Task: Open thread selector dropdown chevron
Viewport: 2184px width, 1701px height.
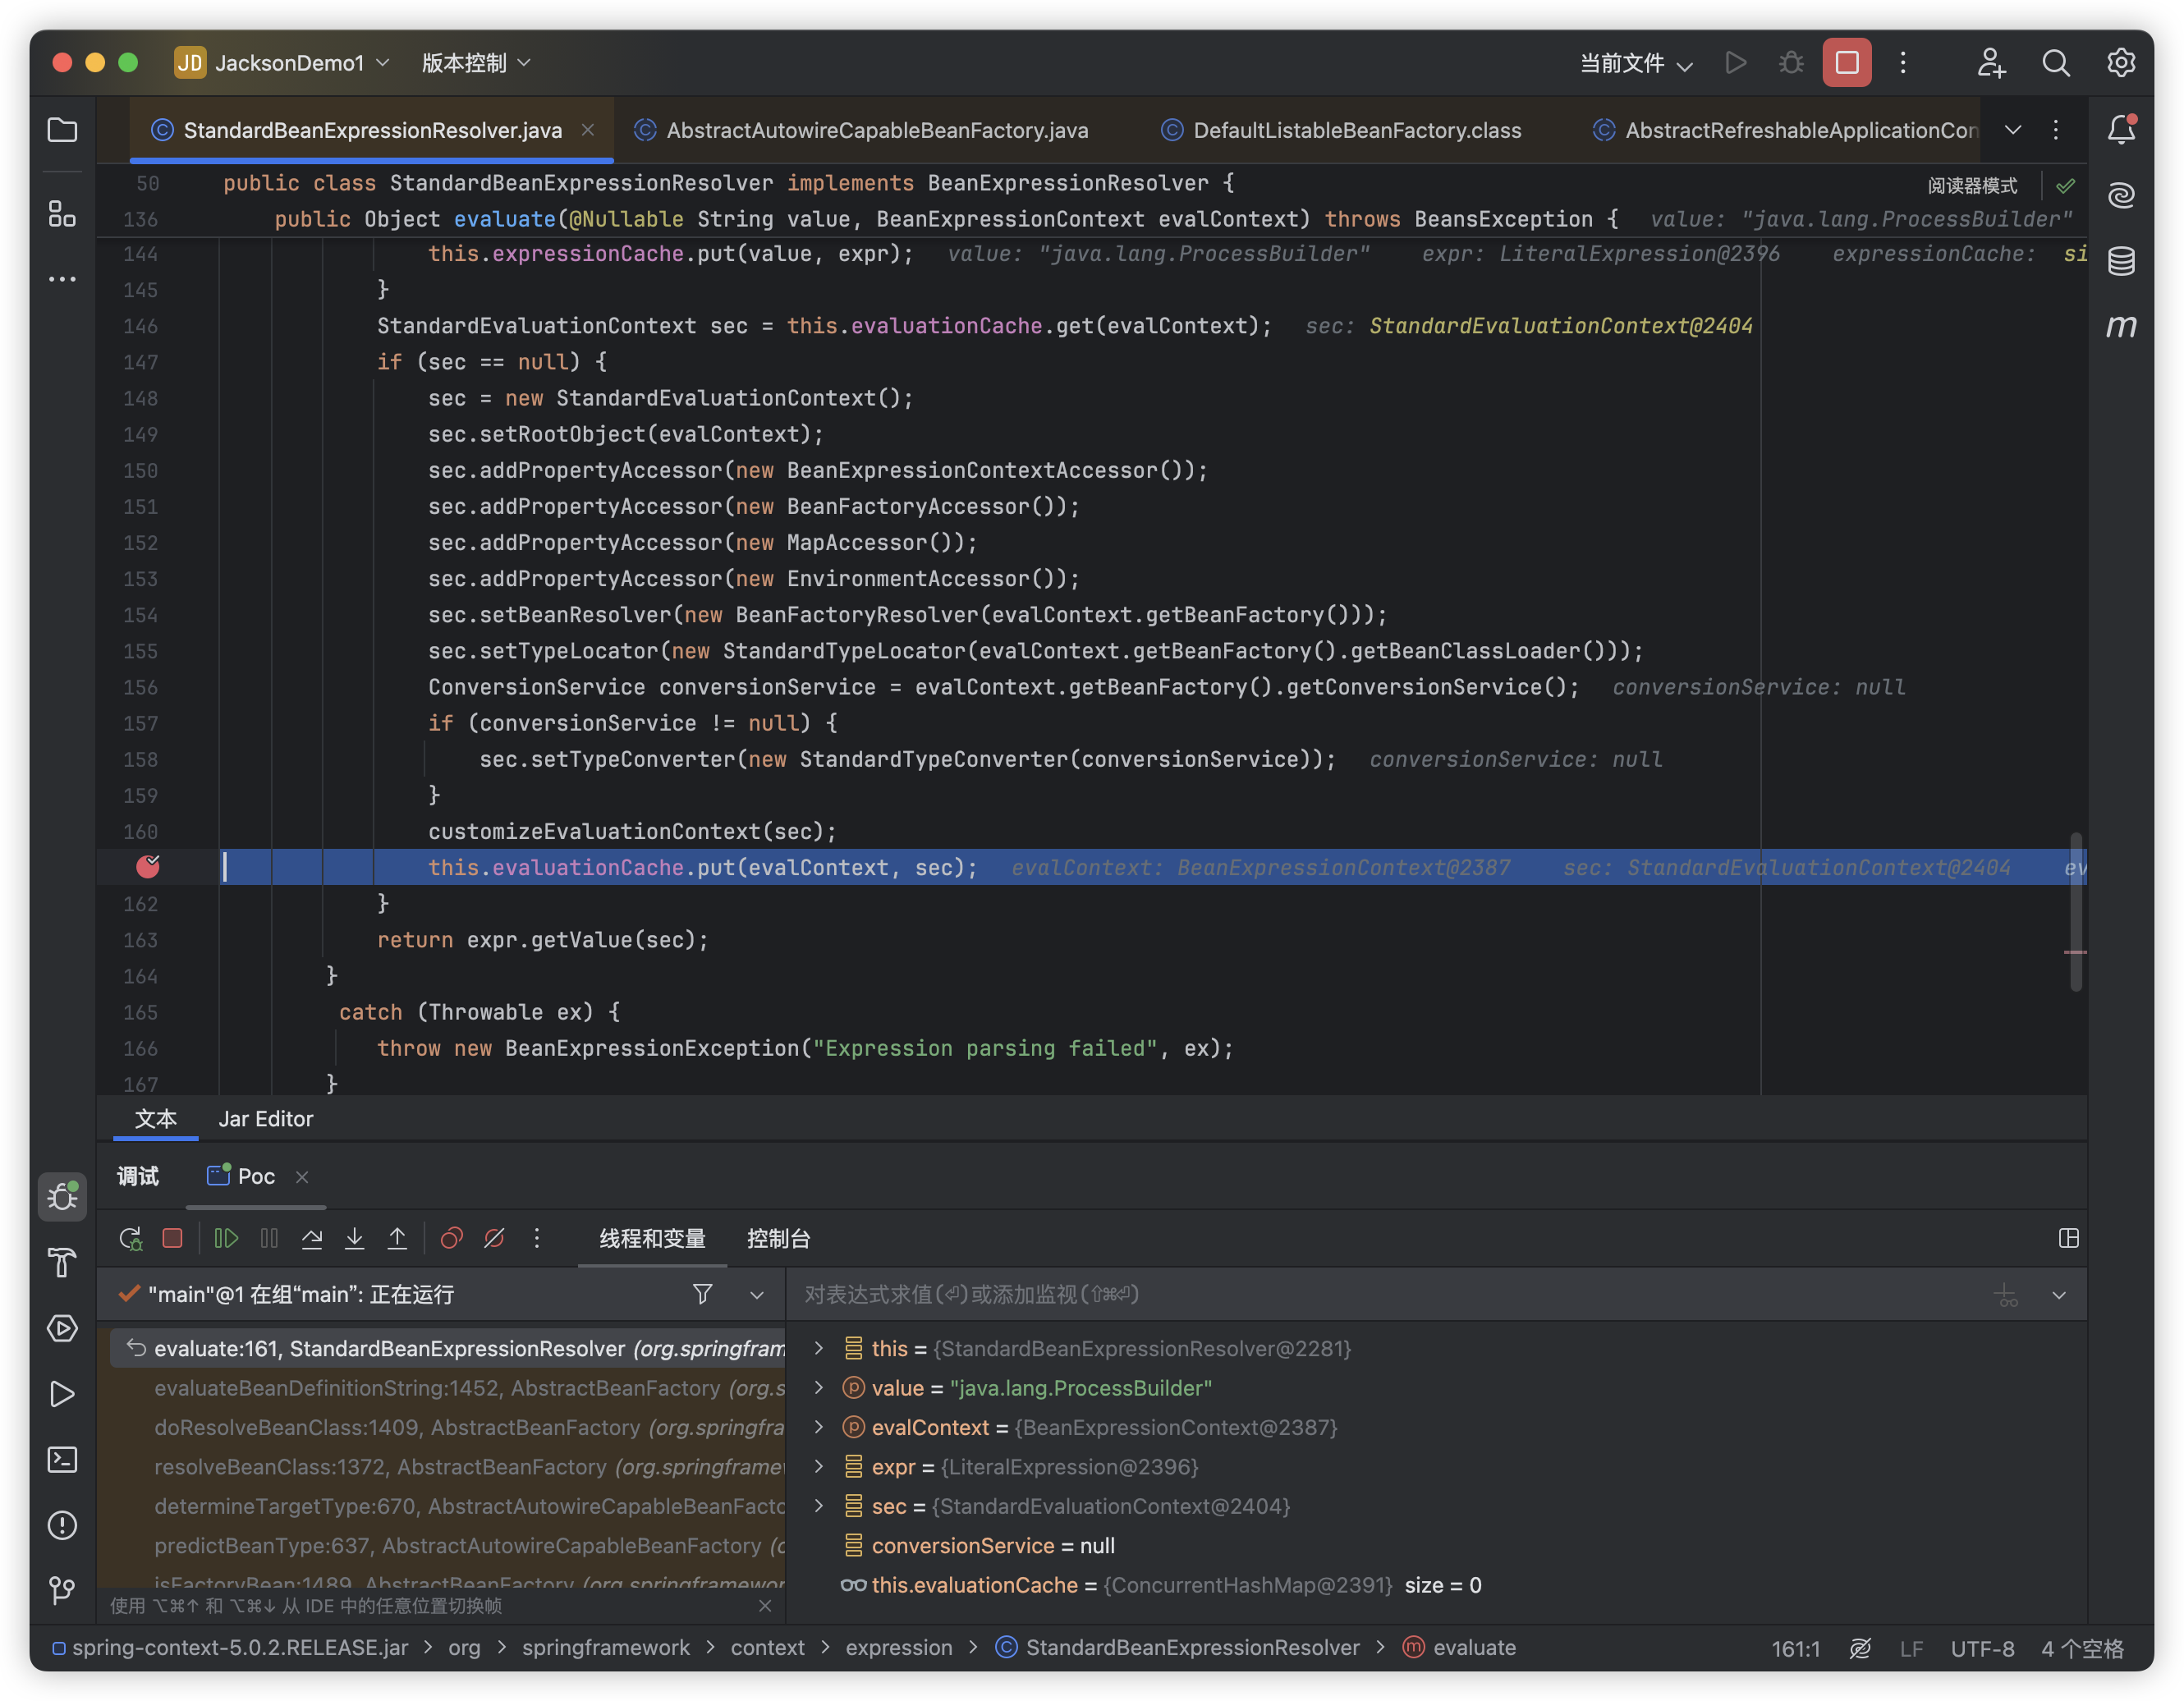Action: click(x=757, y=1294)
